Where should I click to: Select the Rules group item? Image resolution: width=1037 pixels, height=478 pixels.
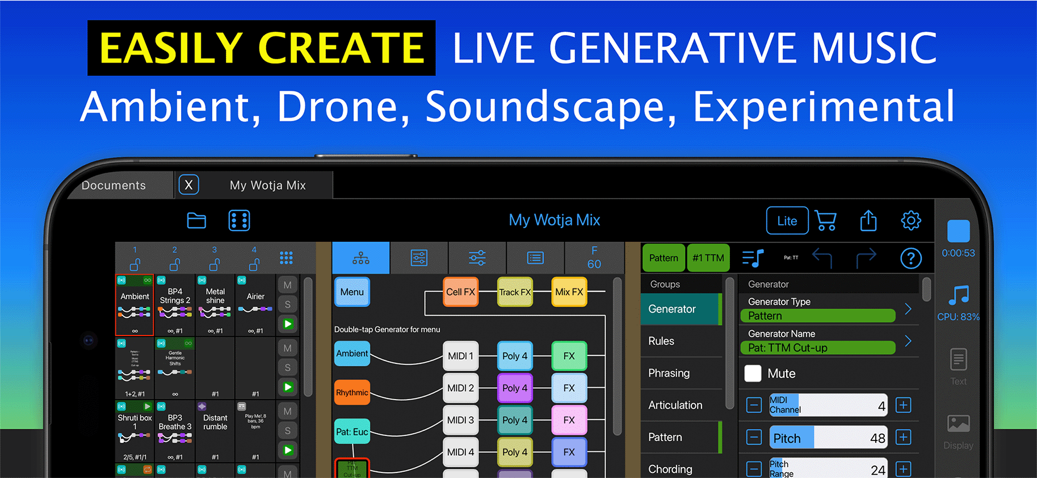pos(662,341)
